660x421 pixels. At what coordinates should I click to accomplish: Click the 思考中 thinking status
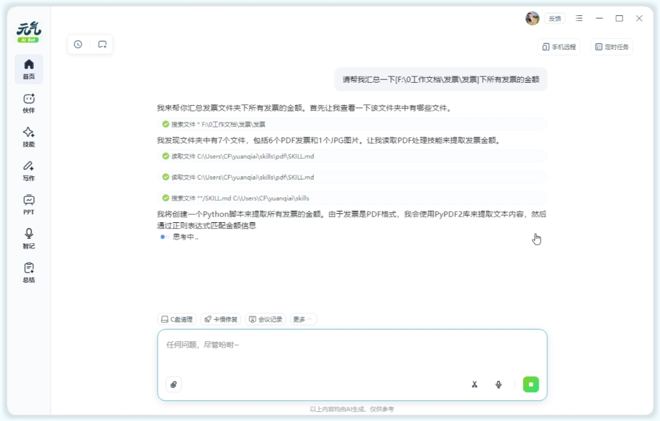pyautogui.click(x=180, y=237)
